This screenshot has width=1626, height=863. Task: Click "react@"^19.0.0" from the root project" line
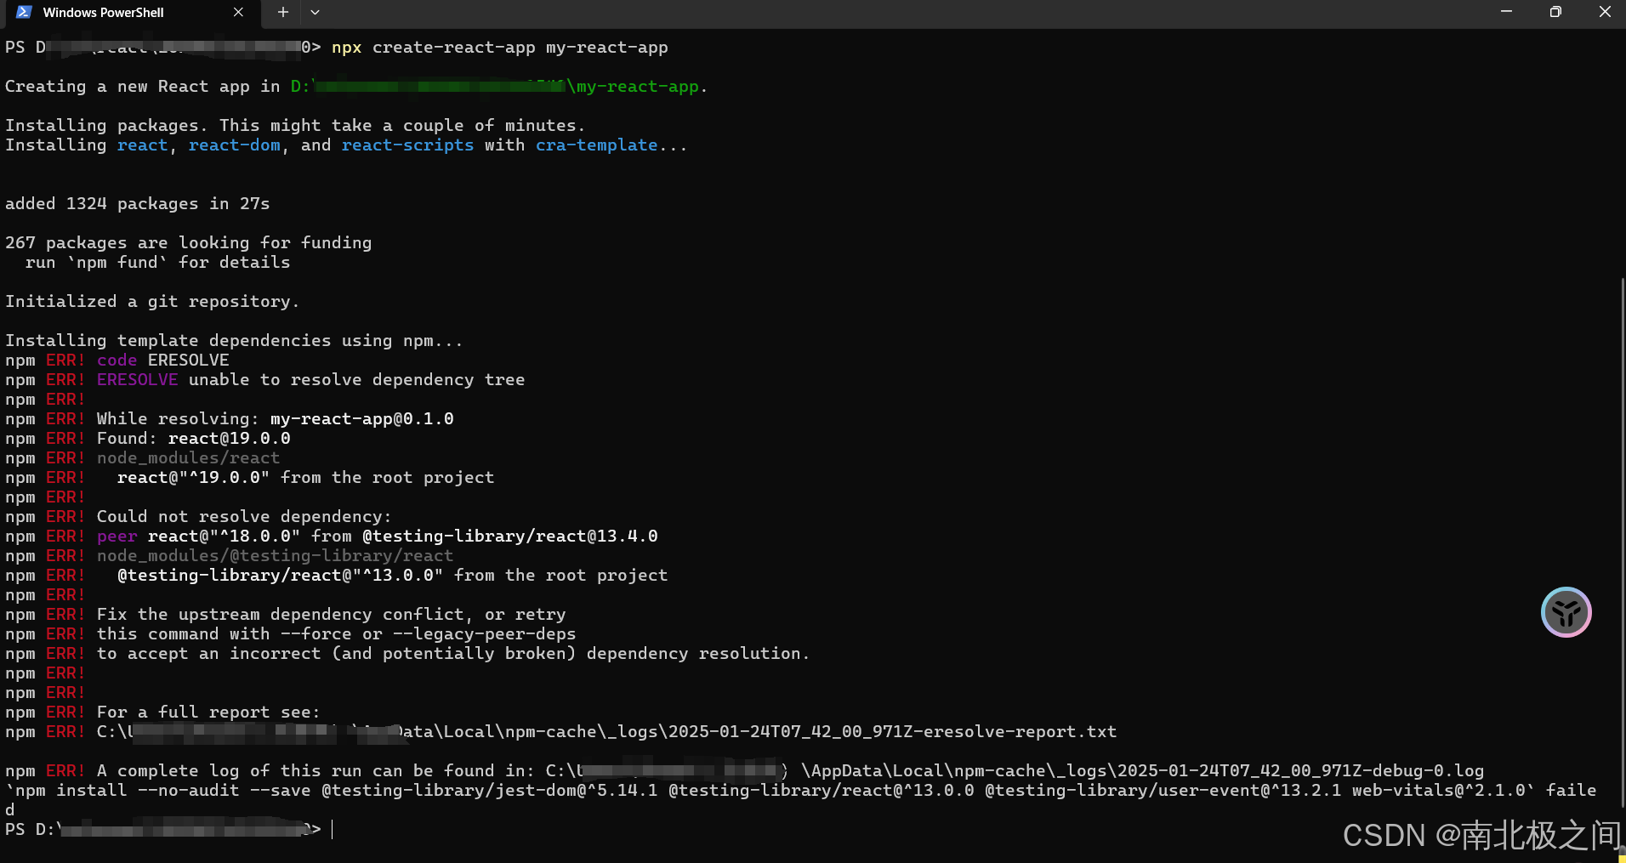tap(305, 478)
